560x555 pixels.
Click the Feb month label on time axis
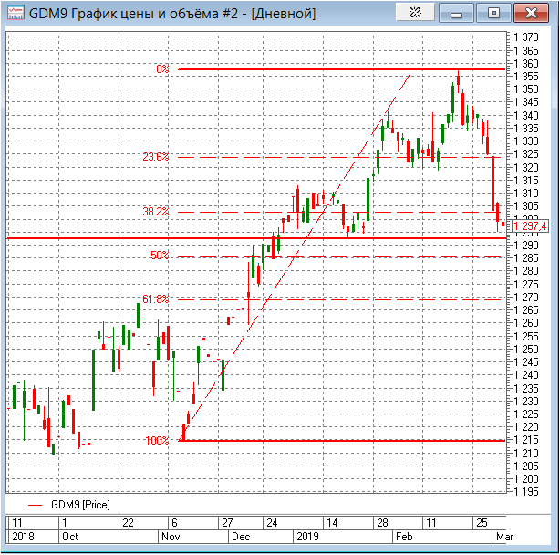point(402,537)
